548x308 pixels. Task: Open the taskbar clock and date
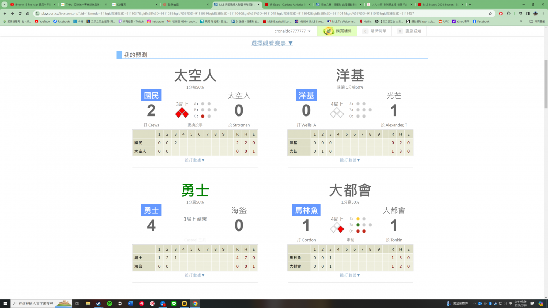click(x=521, y=303)
